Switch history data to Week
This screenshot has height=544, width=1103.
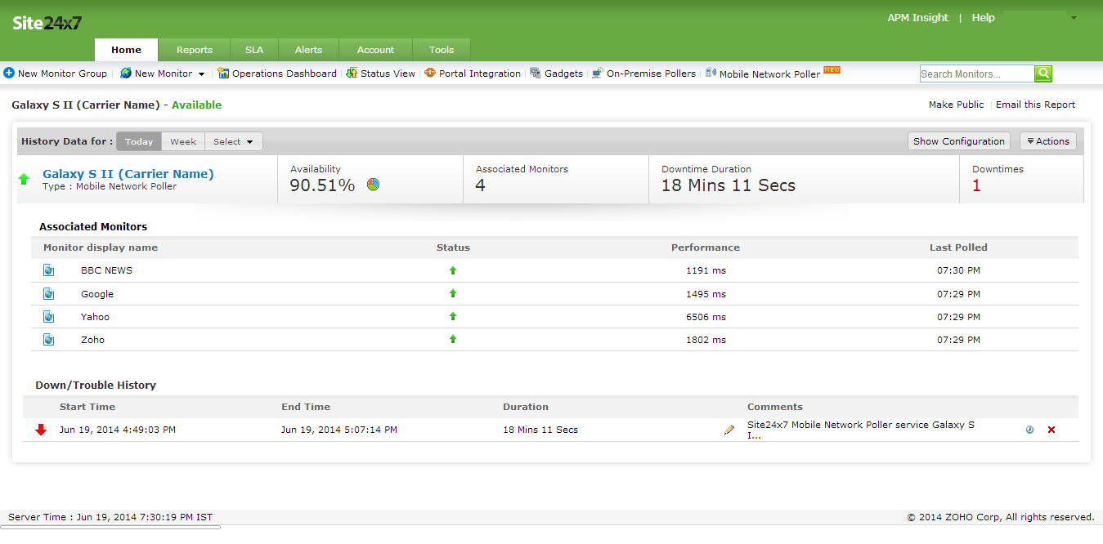(183, 141)
